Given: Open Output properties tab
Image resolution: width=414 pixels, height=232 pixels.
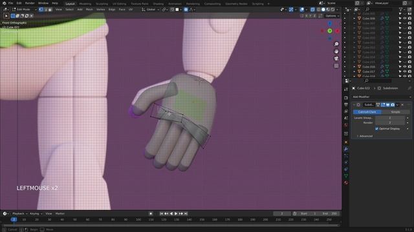Looking at the screenshot, I should pos(346,104).
